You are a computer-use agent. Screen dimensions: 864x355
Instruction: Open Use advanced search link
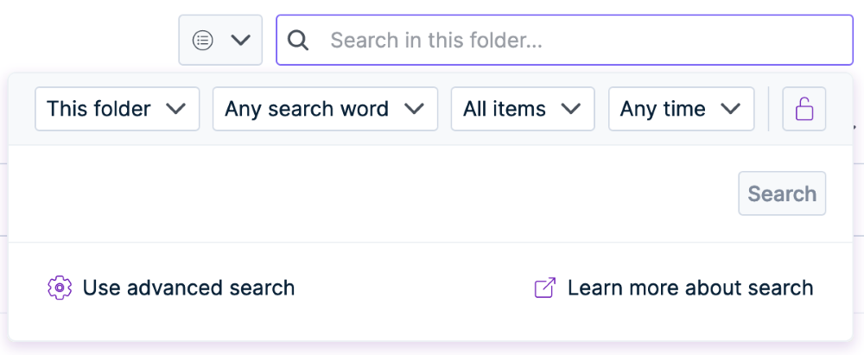188,288
